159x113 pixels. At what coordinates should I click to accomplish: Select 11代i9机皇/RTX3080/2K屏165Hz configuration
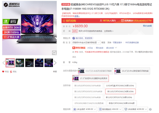(x=120, y=86)
